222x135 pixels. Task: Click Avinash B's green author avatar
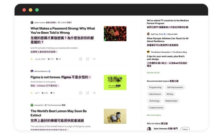32,105
